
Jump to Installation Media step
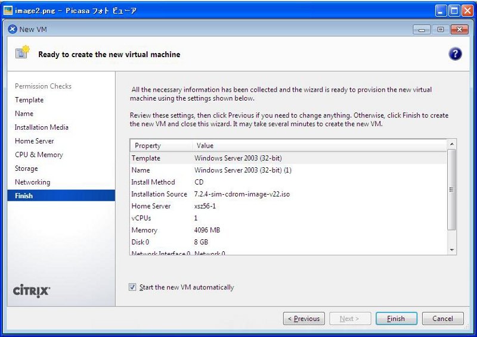(x=42, y=127)
